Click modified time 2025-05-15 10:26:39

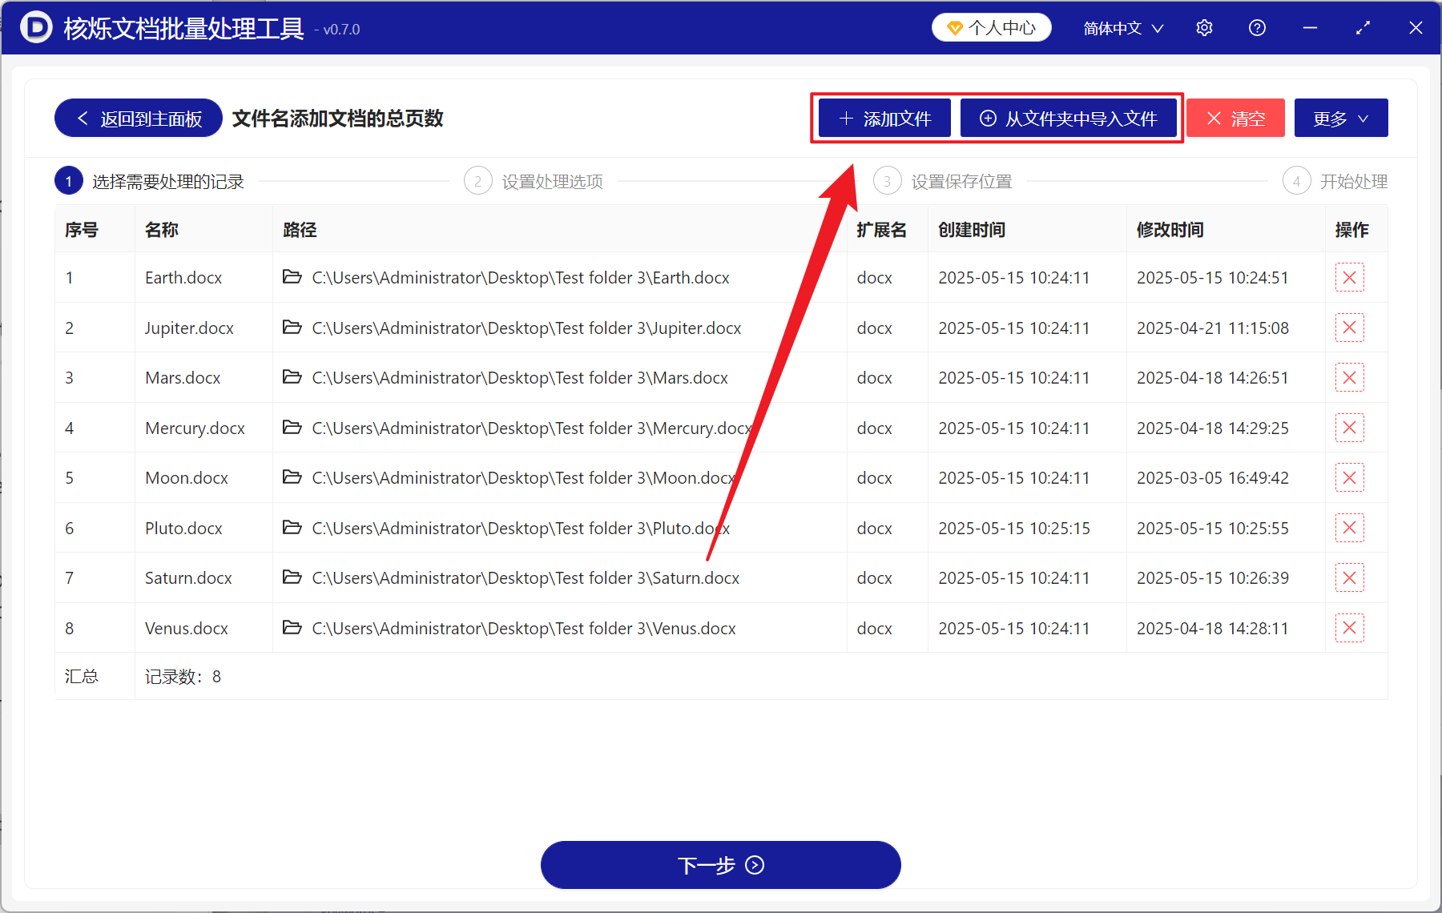(x=1213, y=578)
